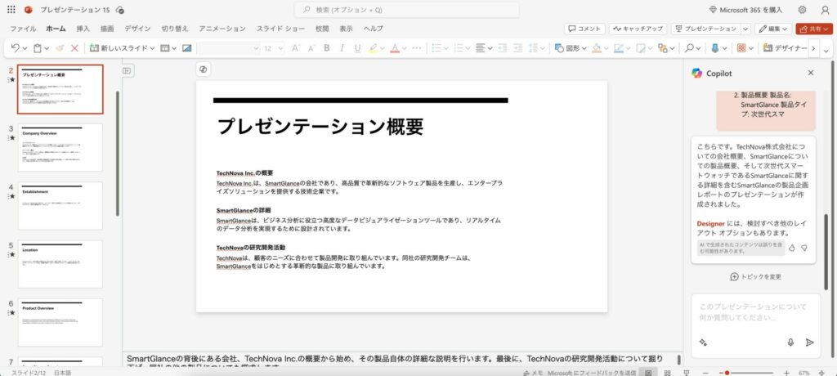
Task: Click the Present (プレゼンテーション) button
Action: click(x=705, y=29)
